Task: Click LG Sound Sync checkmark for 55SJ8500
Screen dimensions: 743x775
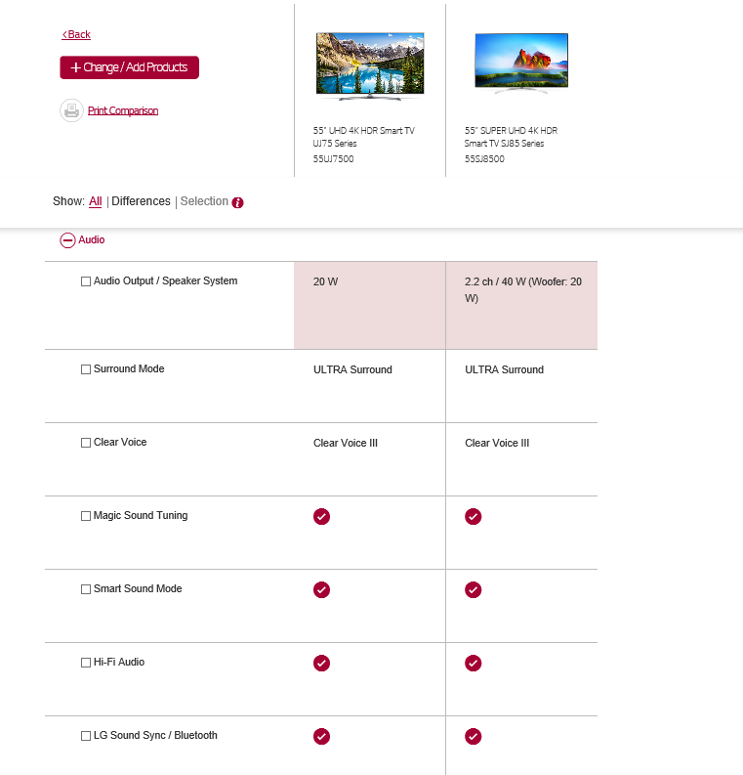Action: (x=474, y=736)
